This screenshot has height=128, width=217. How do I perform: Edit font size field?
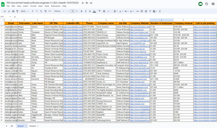pos(72,11)
